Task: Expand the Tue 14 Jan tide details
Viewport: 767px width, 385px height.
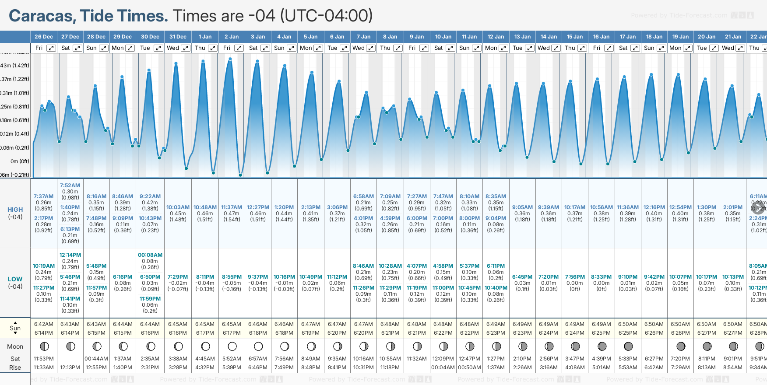Action: [x=529, y=48]
